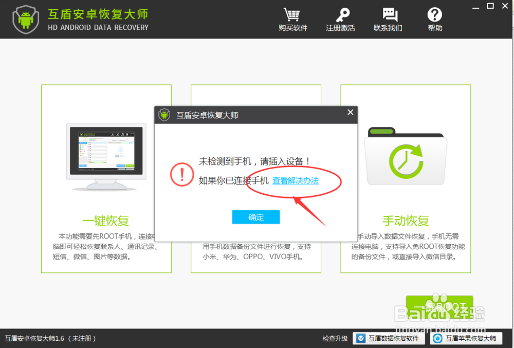This screenshot has height=348, width=514.
Task: Click the 注册激活 key icon
Action: [x=342, y=15]
